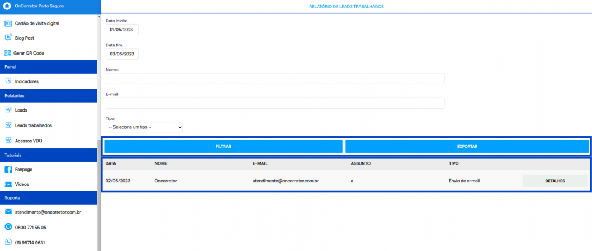Screen dimensions: 592x251
Task: Open the Tipo 'Selecione um tipo' dropdown
Action: pos(144,127)
